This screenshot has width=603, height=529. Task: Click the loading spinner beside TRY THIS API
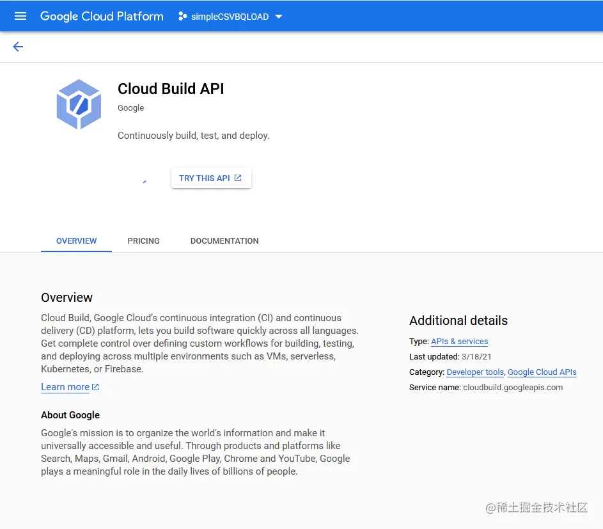point(145,182)
